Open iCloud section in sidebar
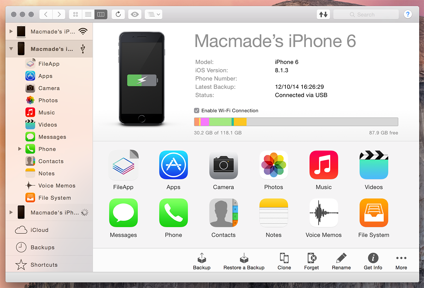 [x=49, y=230]
